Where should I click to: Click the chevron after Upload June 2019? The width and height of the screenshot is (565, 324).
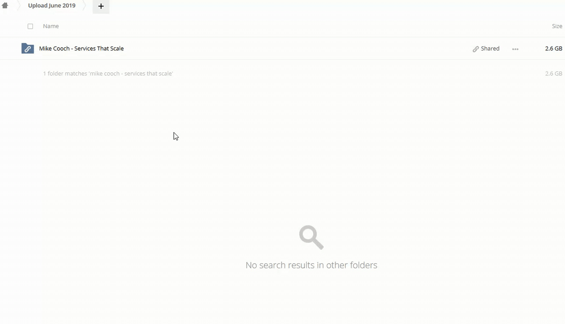coord(85,6)
